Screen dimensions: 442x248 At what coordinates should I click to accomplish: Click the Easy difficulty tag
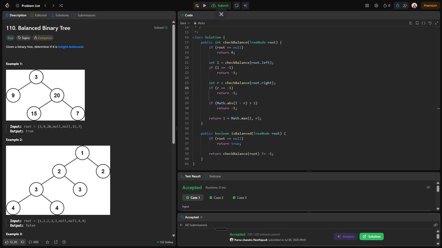[10, 38]
